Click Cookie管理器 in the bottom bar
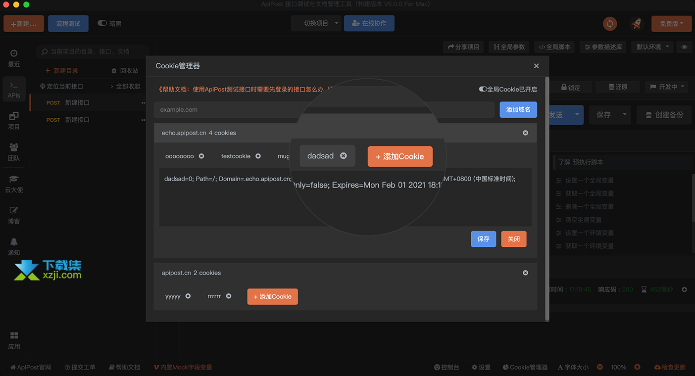695x376 pixels. 525,367
